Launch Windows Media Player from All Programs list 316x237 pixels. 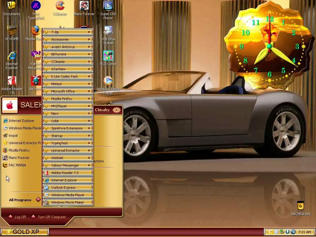tap(68, 195)
